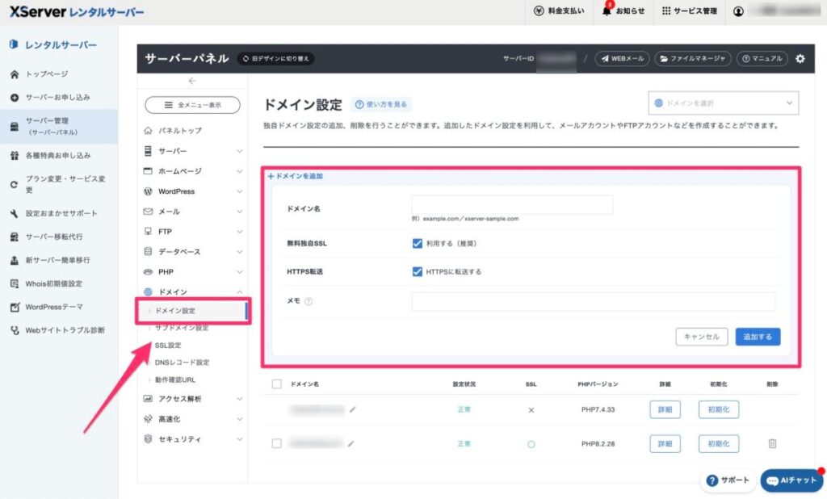
Task: Click the left arrow to collapse sidebar menu
Action: tap(192, 81)
